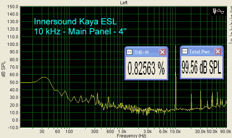Click the 'Left' channel title above plot
The height and width of the screenshot is (138, 232).
[x=124, y=2]
